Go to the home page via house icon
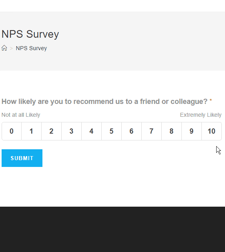Screen dimensions: 225x252 pyautogui.click(x=4, y=48)
